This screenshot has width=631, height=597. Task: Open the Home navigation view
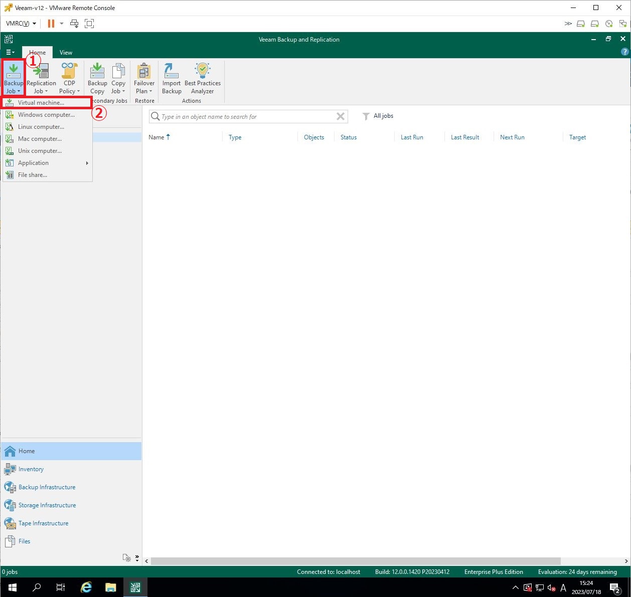71,451
